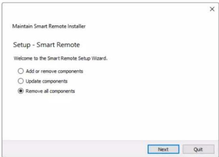Click the 'Add or remove components' label text
Screen dimensions: 219x157
54,71
